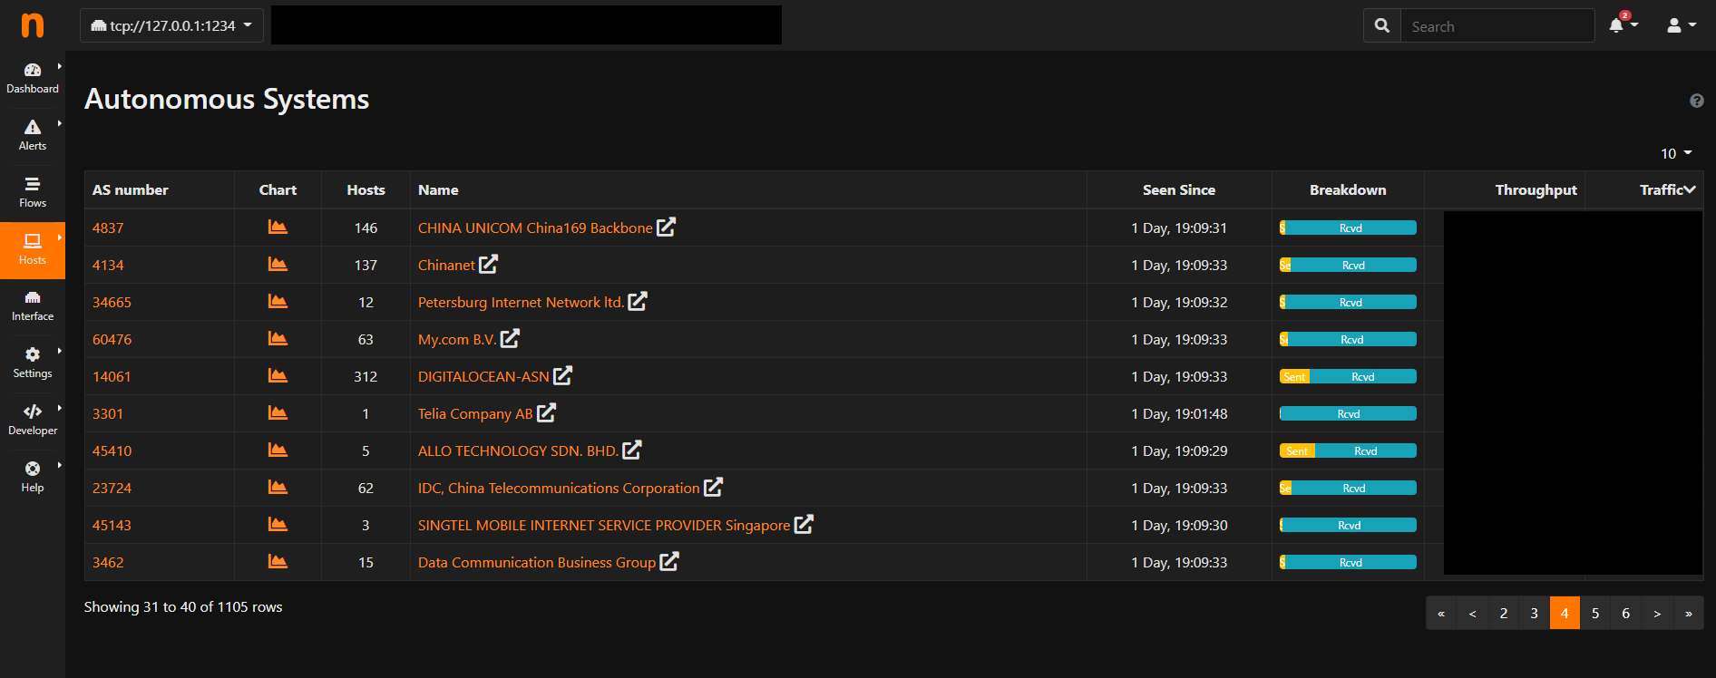Open external link icon for ALLO TECHNOLOGY
The height and width of the screenshot is (678, 1716).
(x=632, y=450)
